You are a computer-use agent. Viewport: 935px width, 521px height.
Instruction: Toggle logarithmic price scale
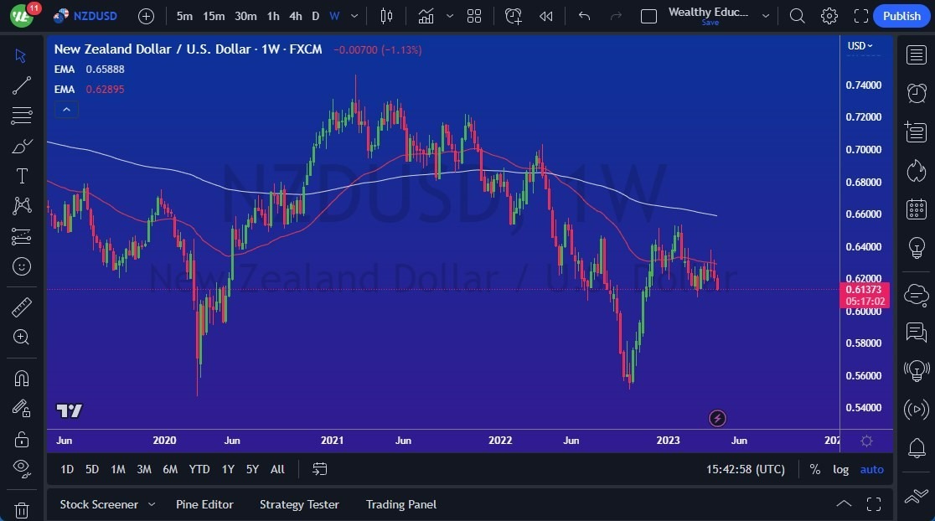point(840,469)
